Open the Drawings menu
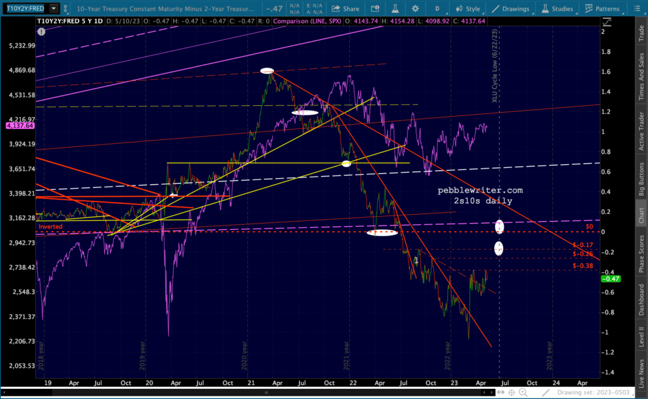Viewport: 648px width, 399px height. (x=511, y=9)
